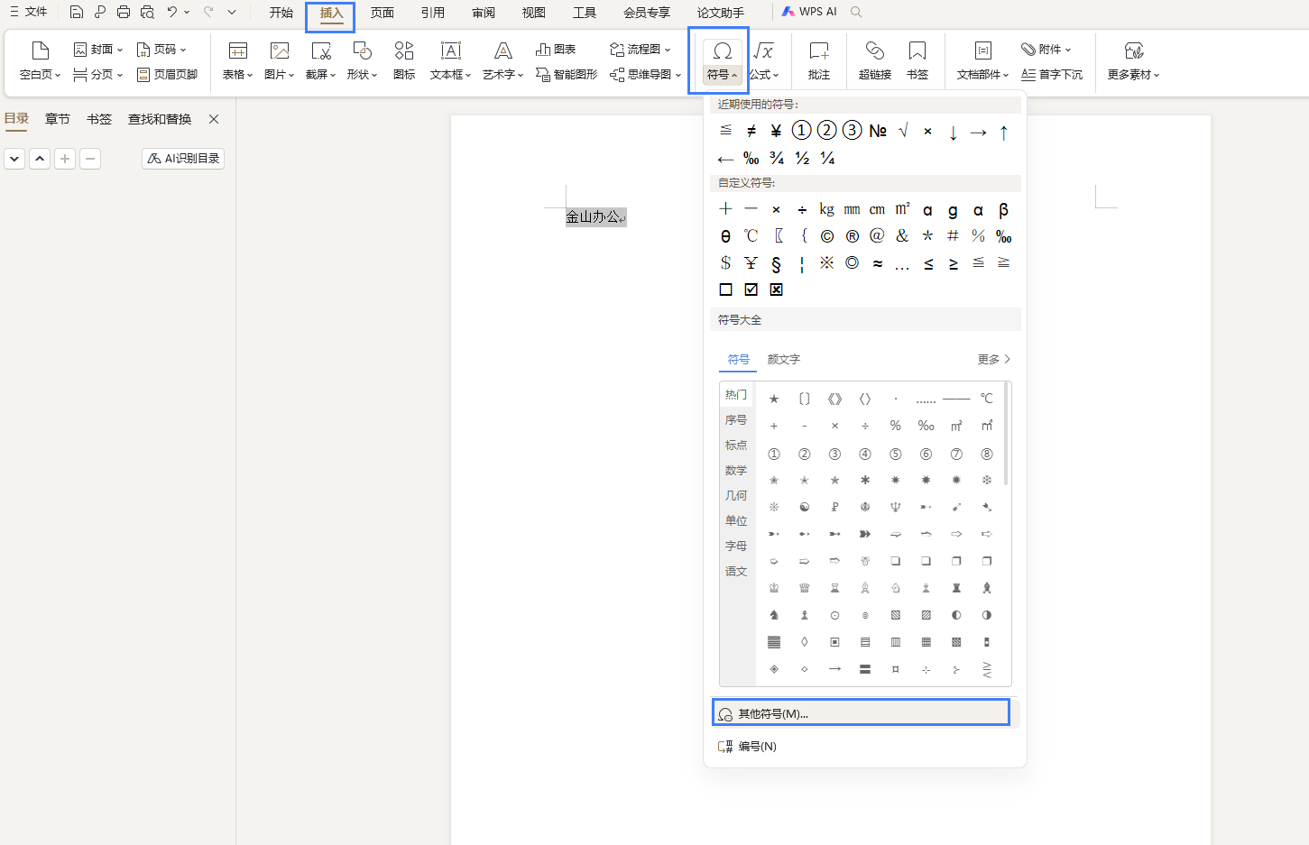The height and width of the screenshot is (845, 1309).
Task: Insert a 文本框 text box
Action: pos(450,61)
